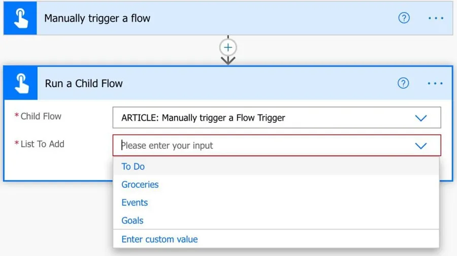Click the List To Add field label
The image size is (457, 256).
[42, 144]
